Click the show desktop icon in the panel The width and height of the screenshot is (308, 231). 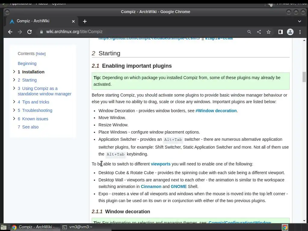pyautogui.click(x=4, y=227)
